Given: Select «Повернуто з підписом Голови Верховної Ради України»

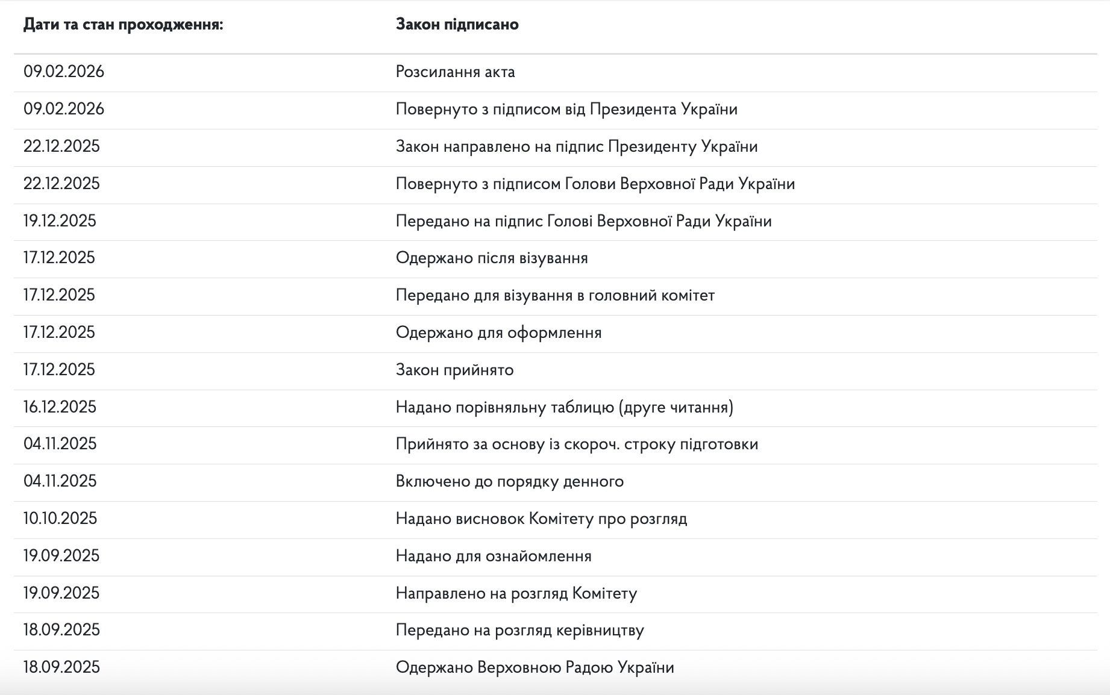Looking at the screenshot, I should point(595,183).
